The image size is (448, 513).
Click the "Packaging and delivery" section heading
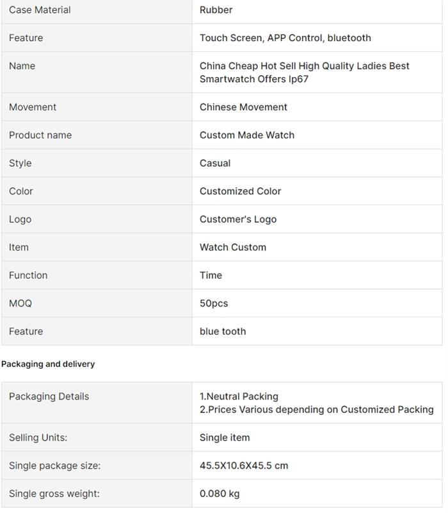pos(48,364)
